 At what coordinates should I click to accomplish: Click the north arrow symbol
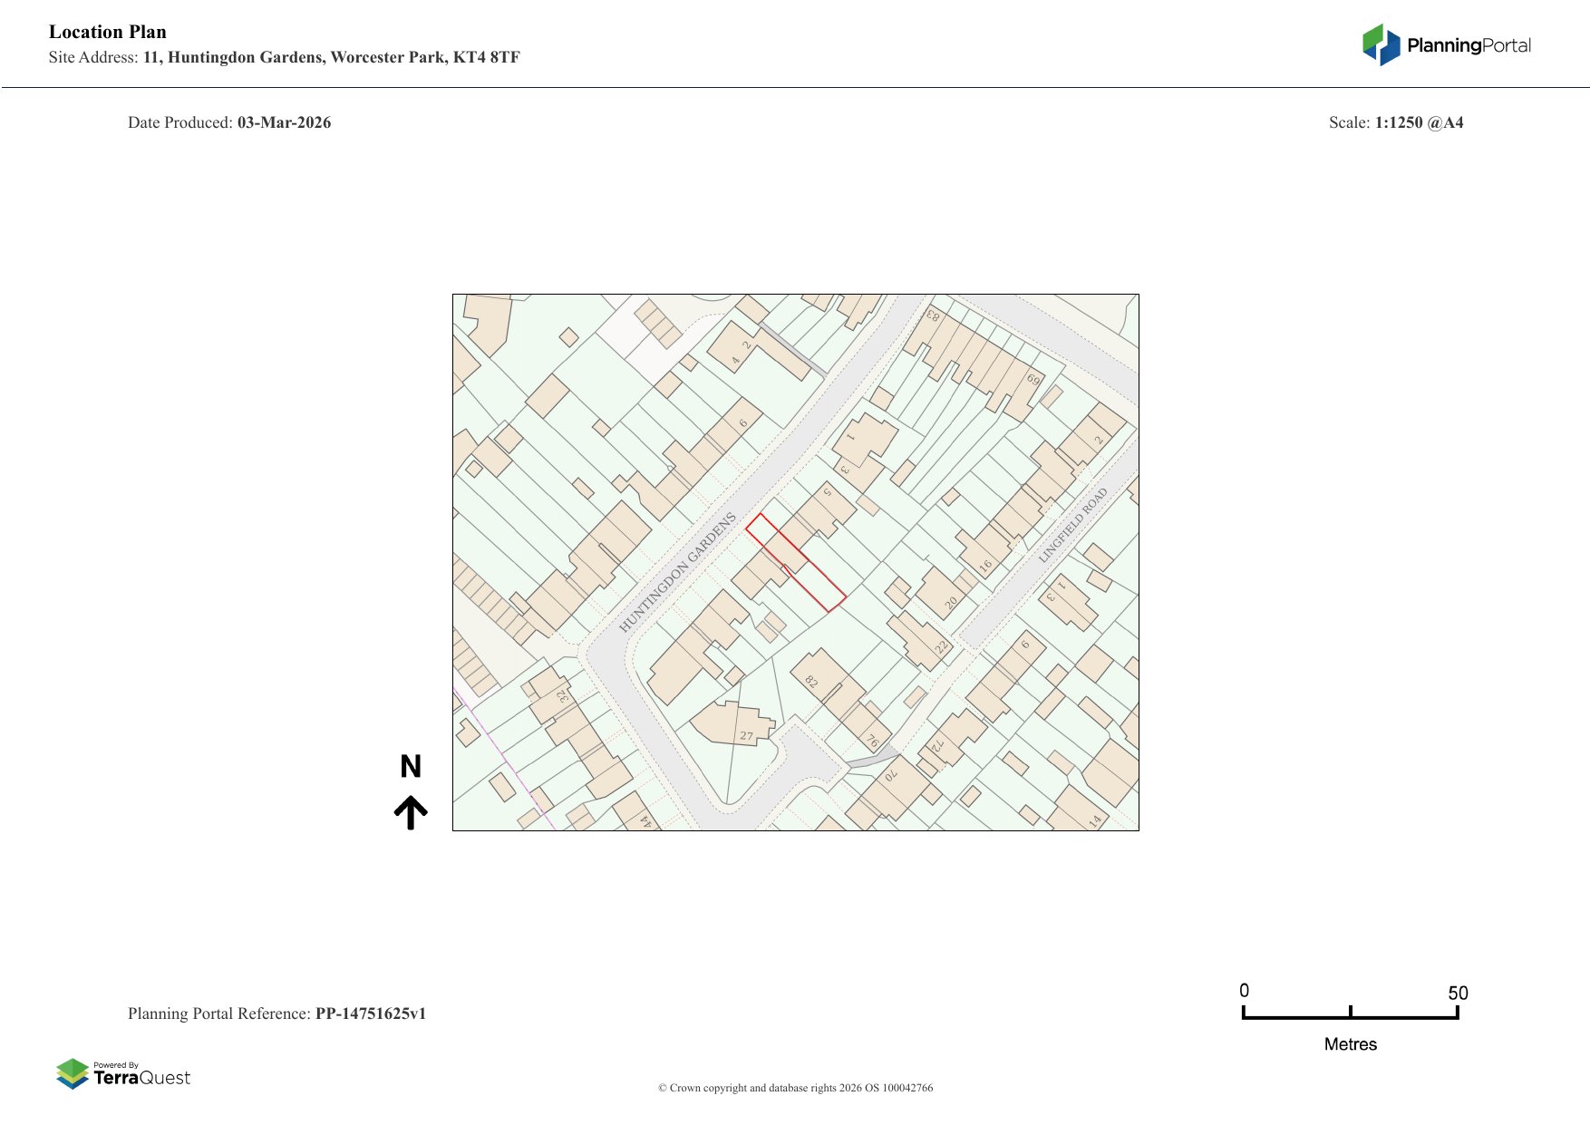pos(411,813)
